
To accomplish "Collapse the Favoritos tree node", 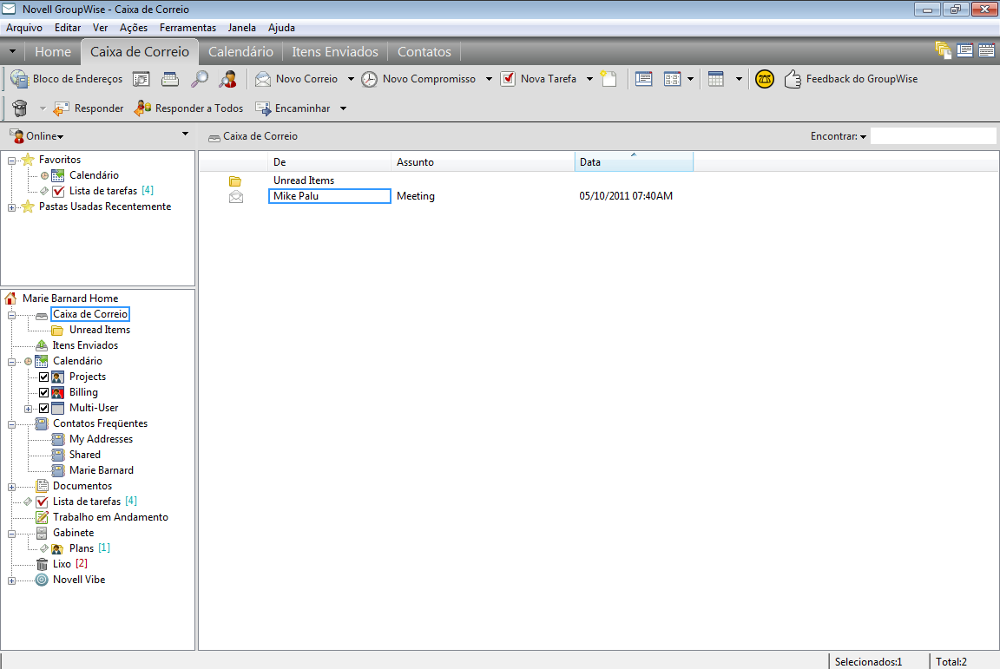I will [11, 161].
